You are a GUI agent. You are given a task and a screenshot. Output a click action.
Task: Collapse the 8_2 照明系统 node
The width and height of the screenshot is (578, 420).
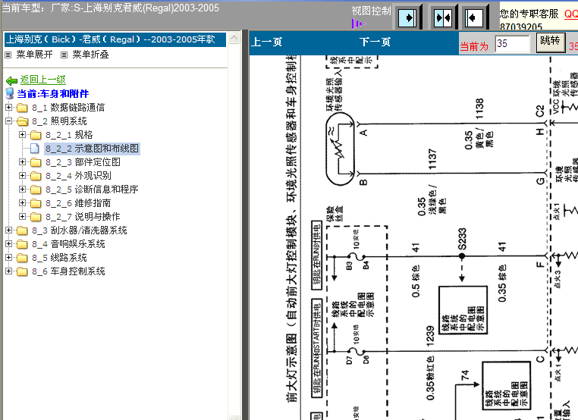coord(9,121)
